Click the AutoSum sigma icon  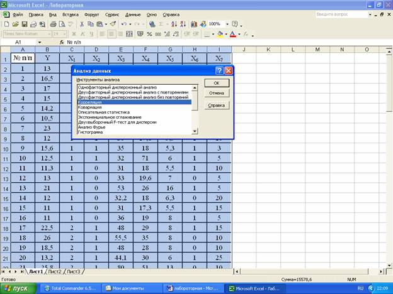162,24
